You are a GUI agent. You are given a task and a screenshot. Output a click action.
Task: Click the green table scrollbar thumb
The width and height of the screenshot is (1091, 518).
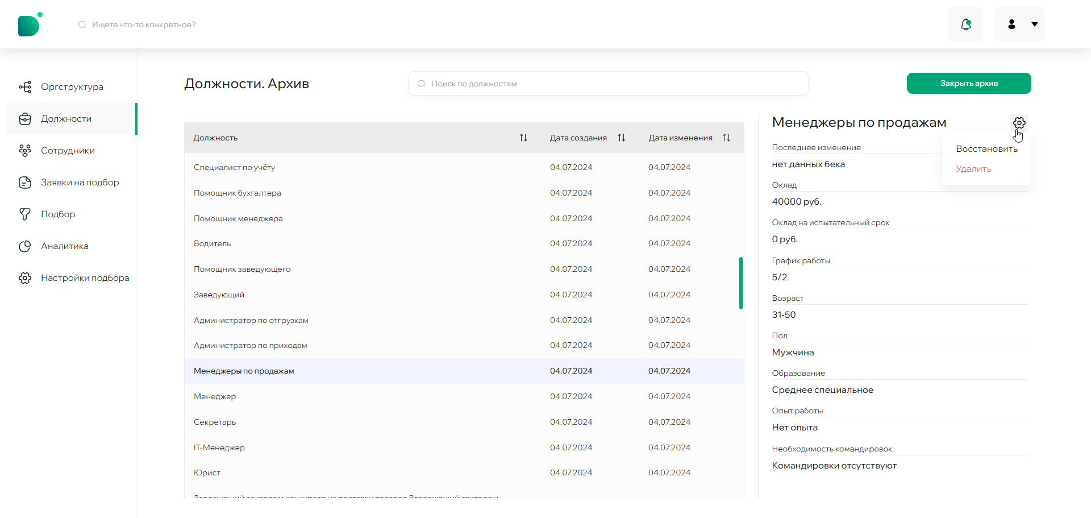(741, 283)
